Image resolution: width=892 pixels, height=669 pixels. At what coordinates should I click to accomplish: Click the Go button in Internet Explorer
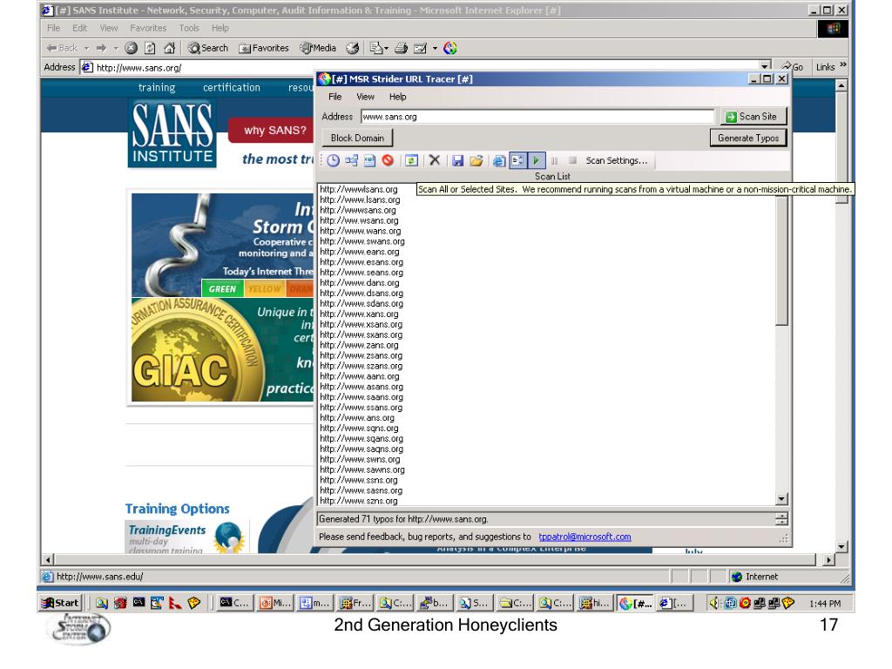[x=793, y=66]
